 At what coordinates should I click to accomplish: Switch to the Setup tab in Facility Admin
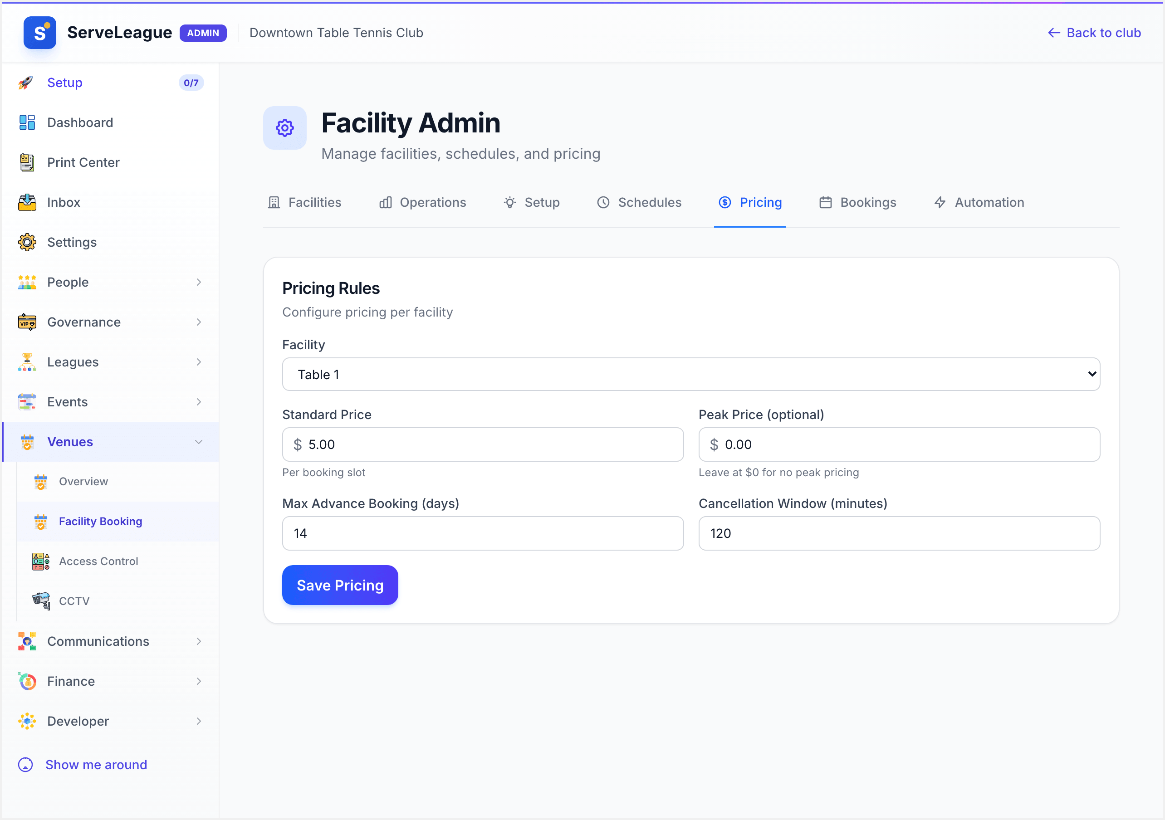click(x=532, y=202)
